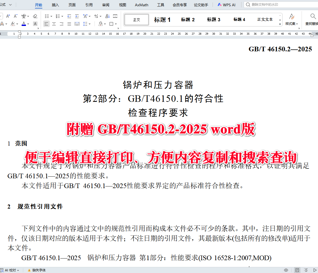Open highlight color dropdown arrow

coord(17,24)
